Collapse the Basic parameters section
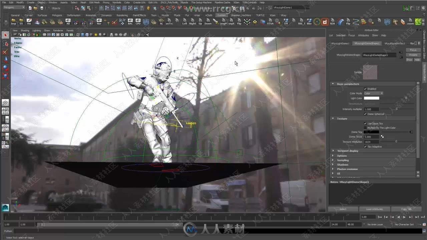Screen dimensions: 427x240 [333, 84]
